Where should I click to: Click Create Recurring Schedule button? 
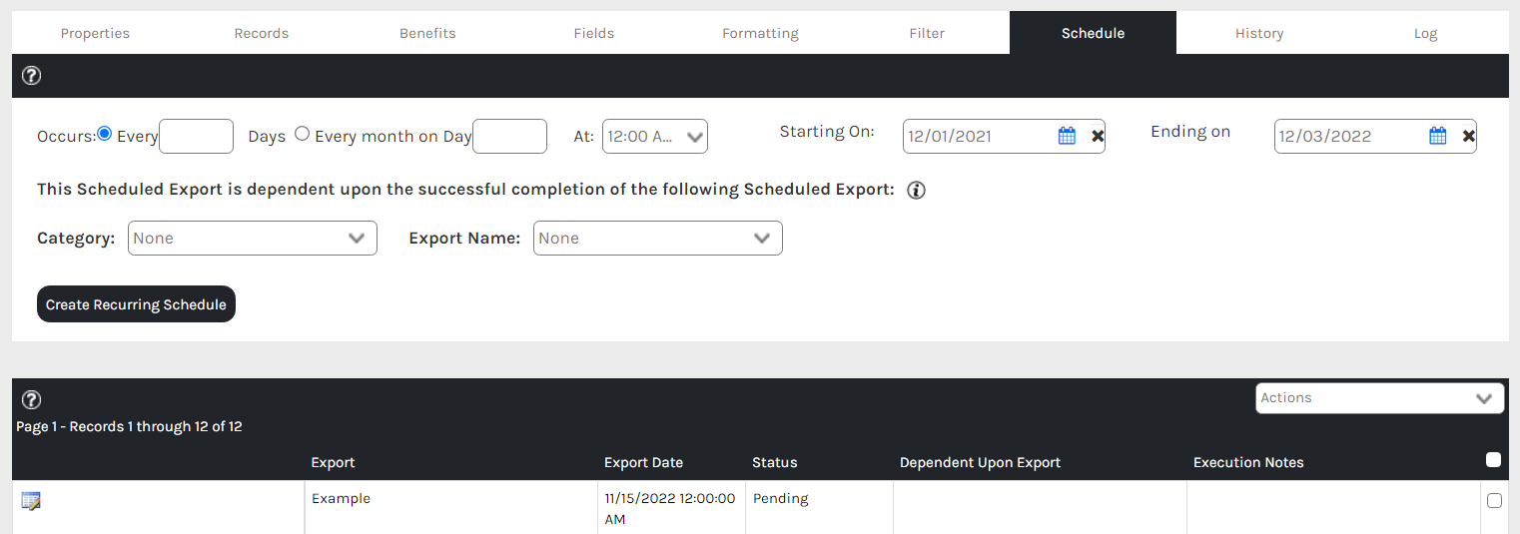pos(136,304)
